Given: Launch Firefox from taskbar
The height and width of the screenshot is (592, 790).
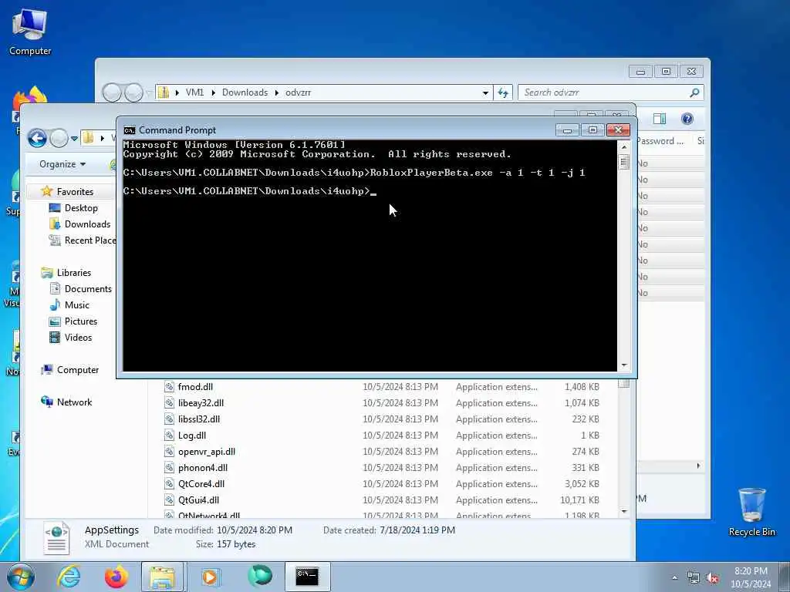Looking at the screenshot, I should pos(116,577).
